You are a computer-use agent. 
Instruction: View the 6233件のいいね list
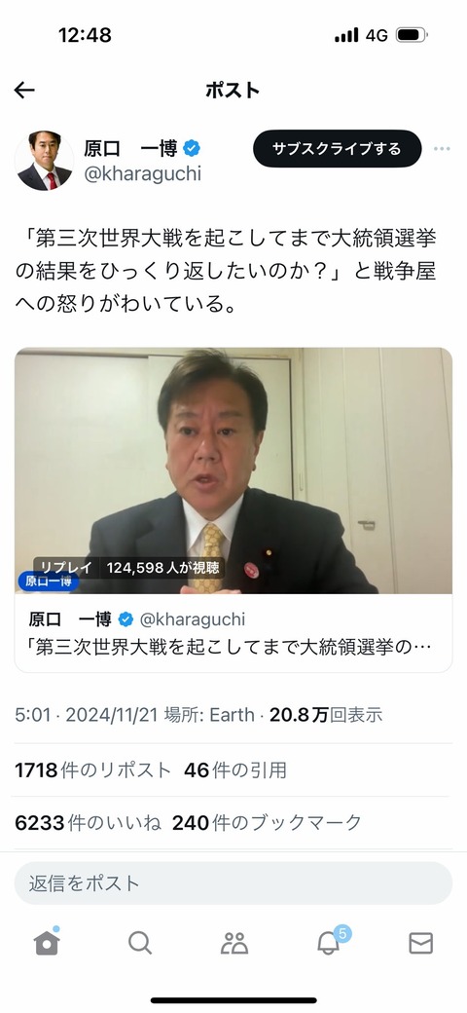pos(88,822)
